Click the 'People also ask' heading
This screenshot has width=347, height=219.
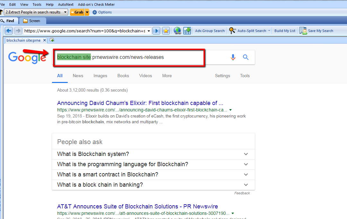(x=80, y=142)
